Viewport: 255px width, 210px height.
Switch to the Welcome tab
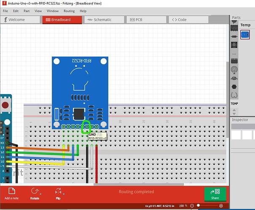20,20
